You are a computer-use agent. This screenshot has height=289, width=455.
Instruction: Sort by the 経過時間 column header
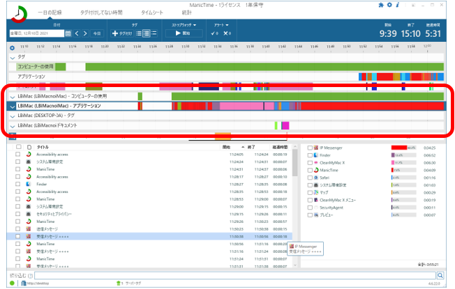tap(280, 147)
